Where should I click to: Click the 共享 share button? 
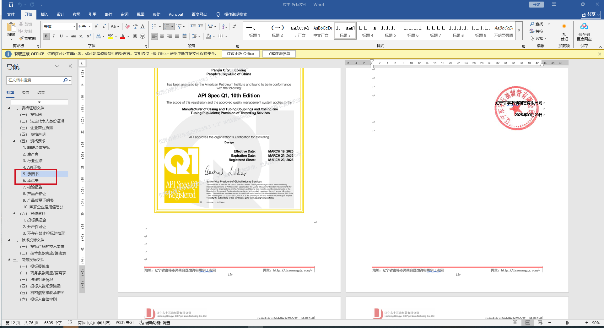coord(591,14)
